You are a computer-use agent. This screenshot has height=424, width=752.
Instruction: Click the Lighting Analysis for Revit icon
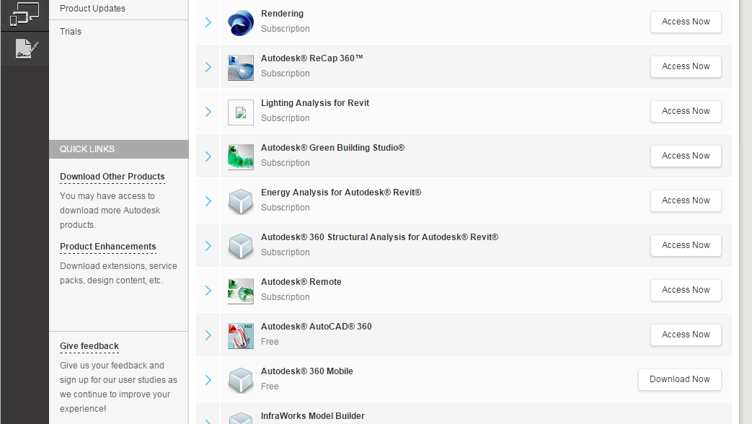(x=240, y=112)
